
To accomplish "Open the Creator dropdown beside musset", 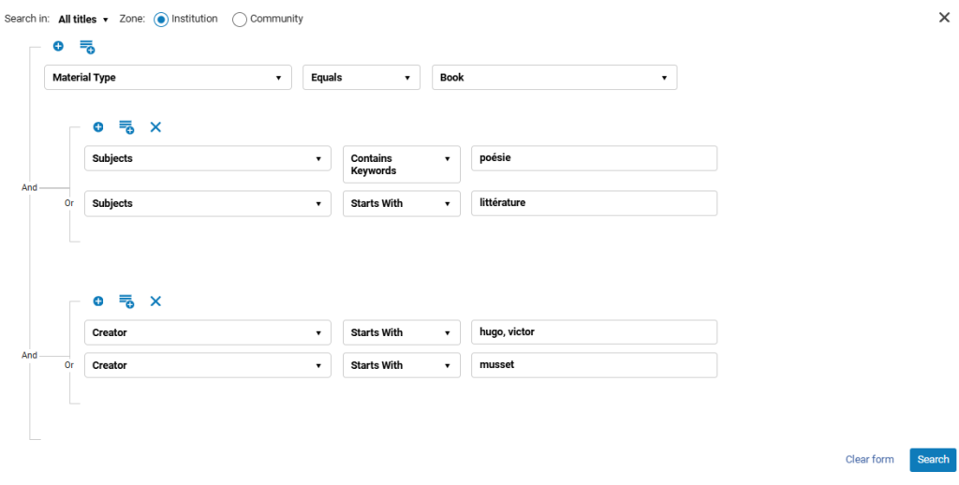I will [208, 365].
